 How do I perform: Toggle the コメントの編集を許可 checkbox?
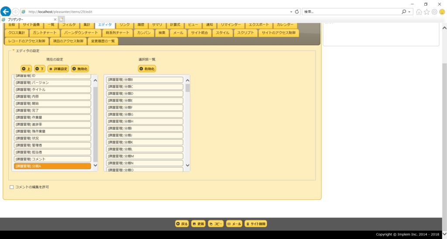tap(12, 187)
